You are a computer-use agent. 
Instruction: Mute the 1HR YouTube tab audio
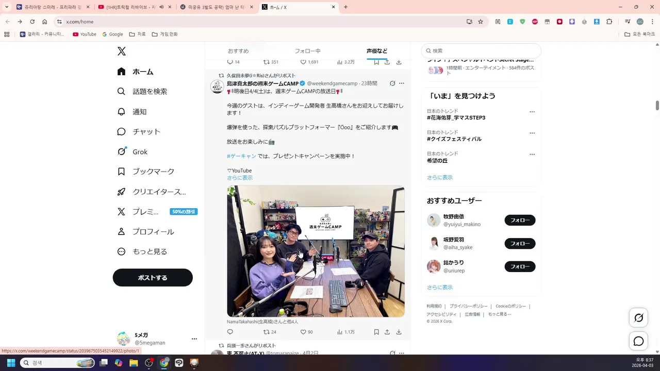[161, 7]
